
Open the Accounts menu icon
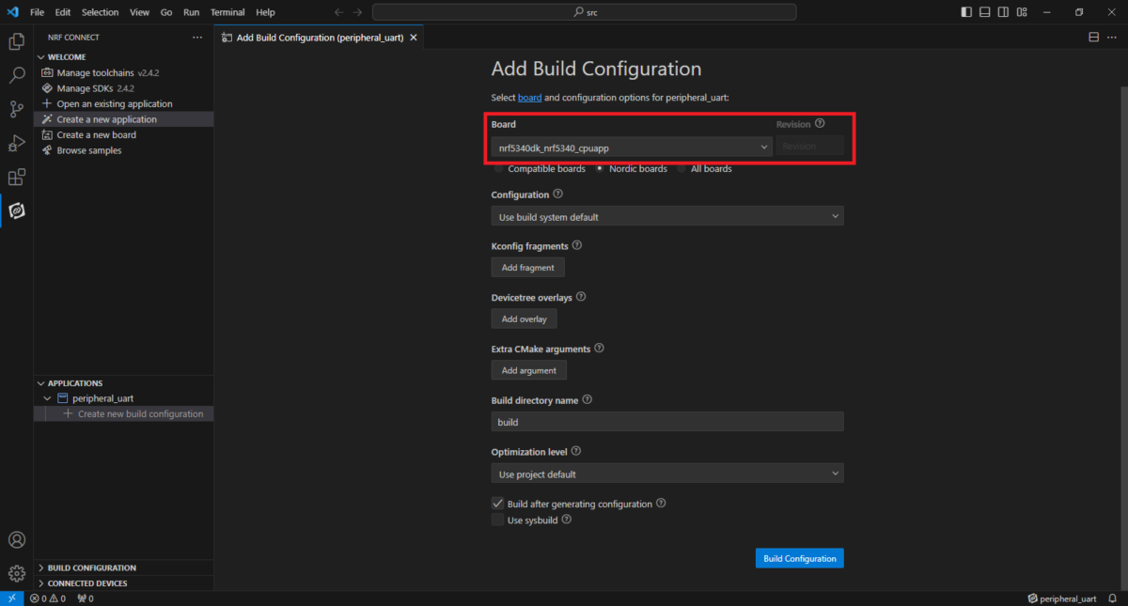16,540
